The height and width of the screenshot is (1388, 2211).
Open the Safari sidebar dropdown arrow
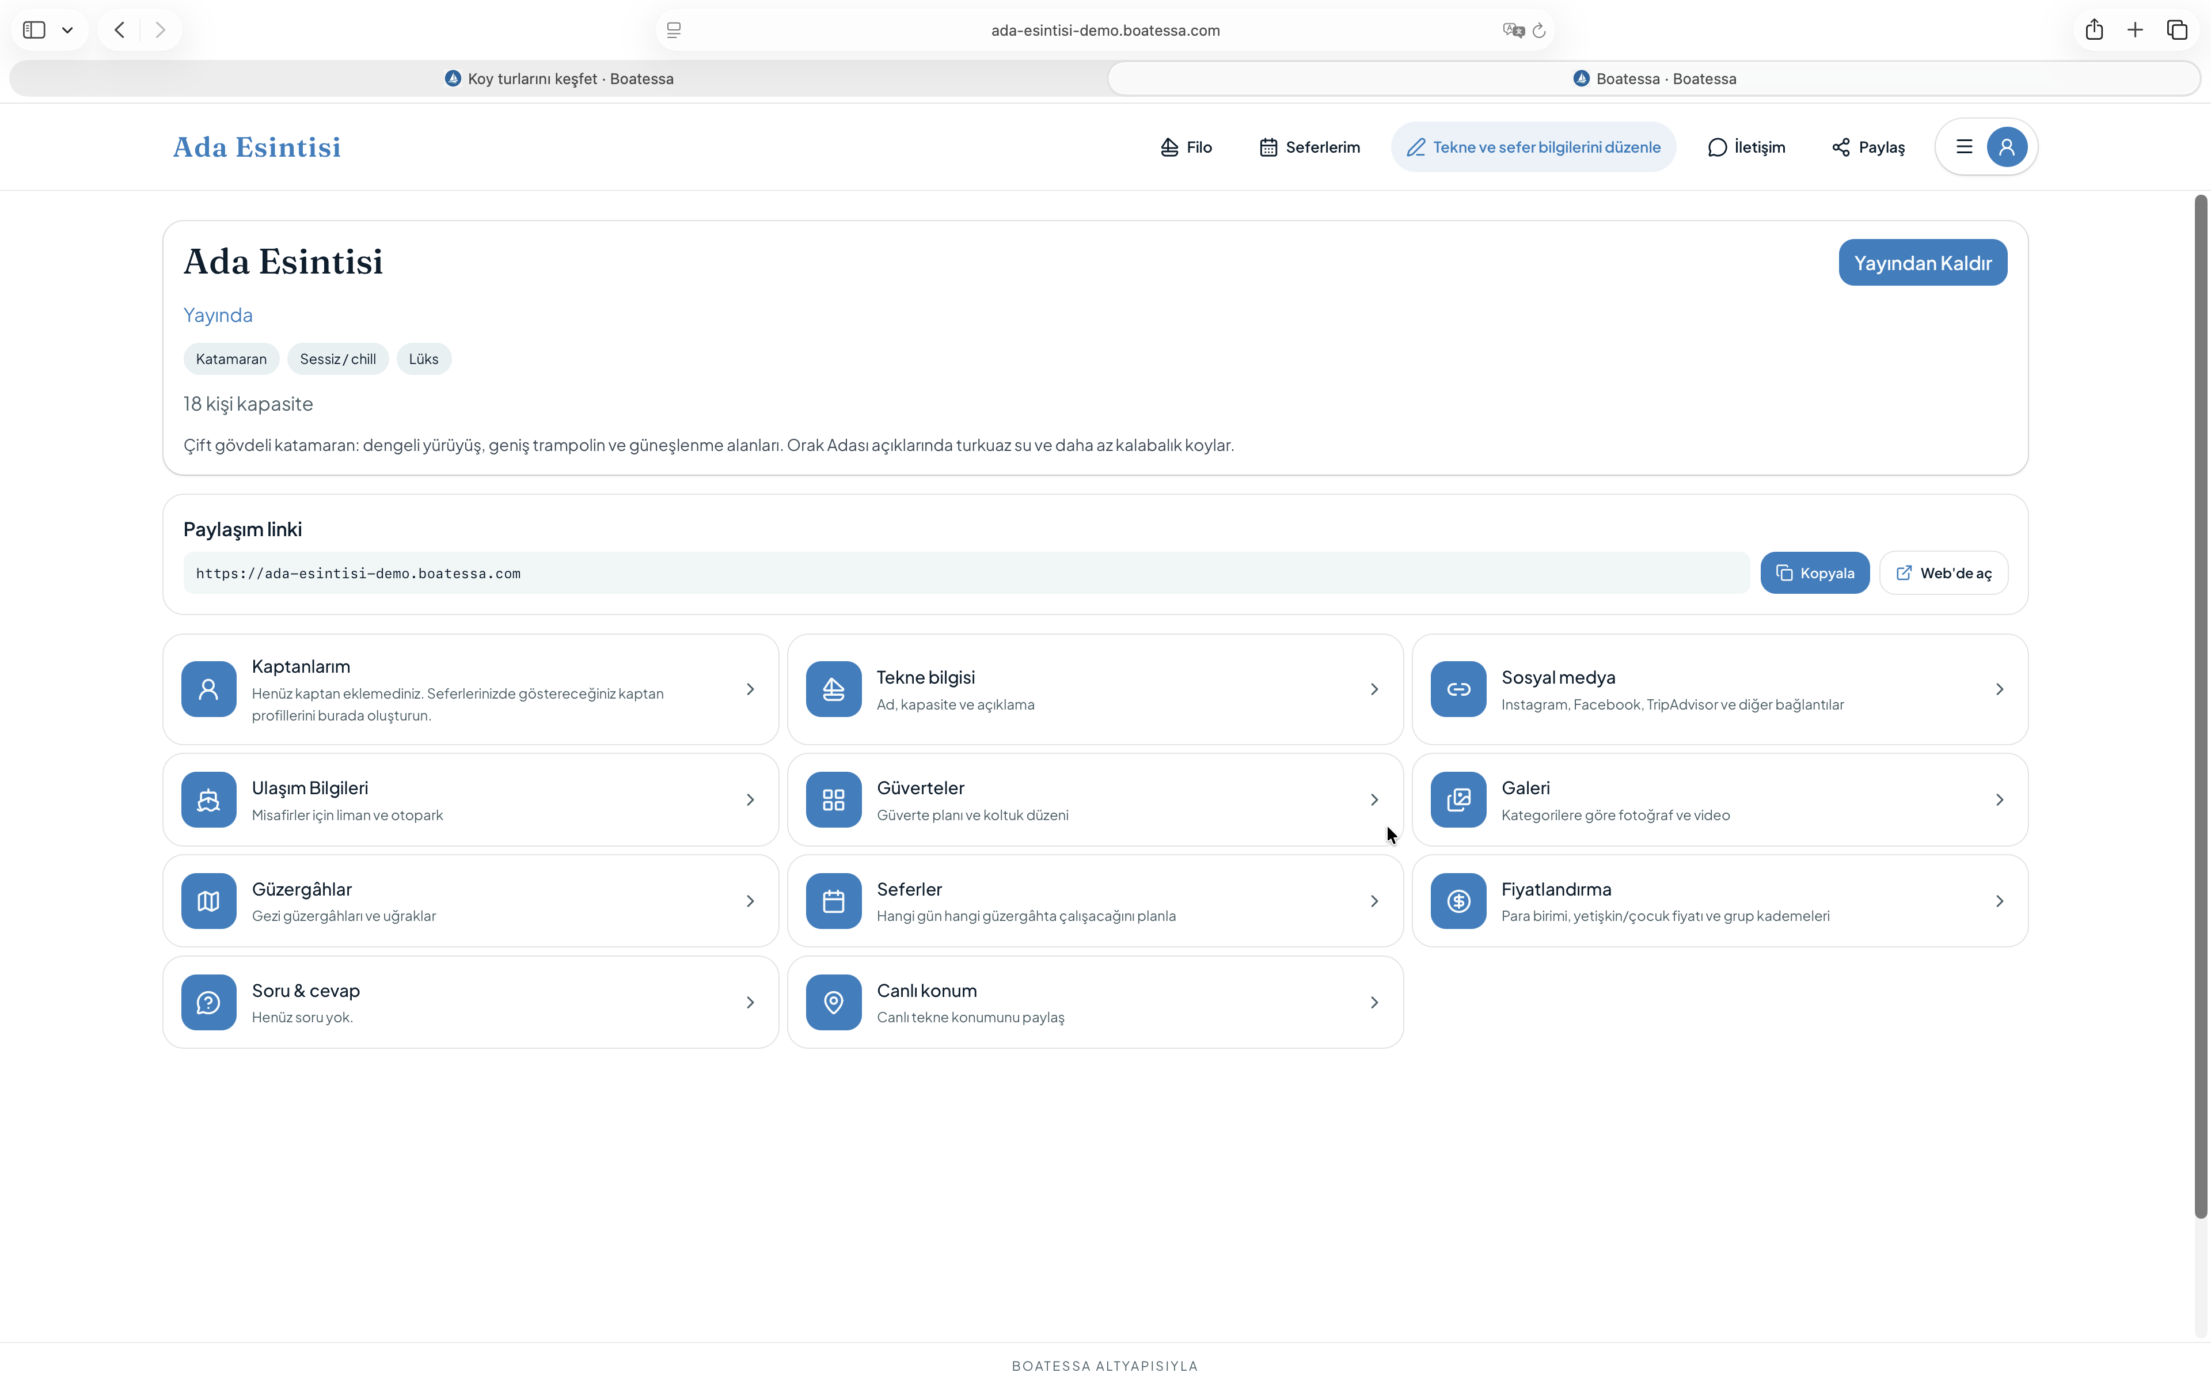[x=67, y=31]
